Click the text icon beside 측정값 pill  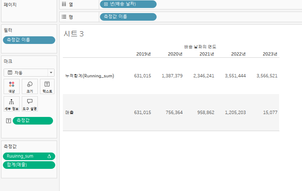8,121
